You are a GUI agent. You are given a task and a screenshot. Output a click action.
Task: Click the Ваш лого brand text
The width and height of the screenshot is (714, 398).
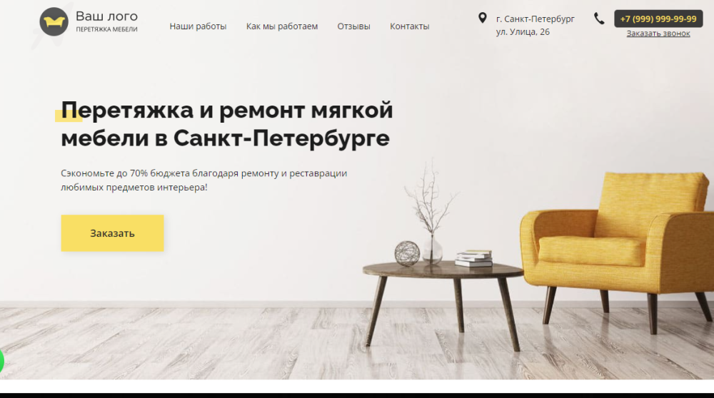pyautogui.click(x=106, y=16)
